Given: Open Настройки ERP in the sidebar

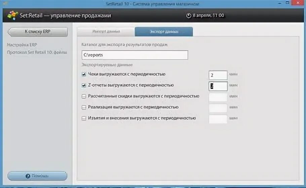Looking at the screenshot, I should tap(22, 45).
